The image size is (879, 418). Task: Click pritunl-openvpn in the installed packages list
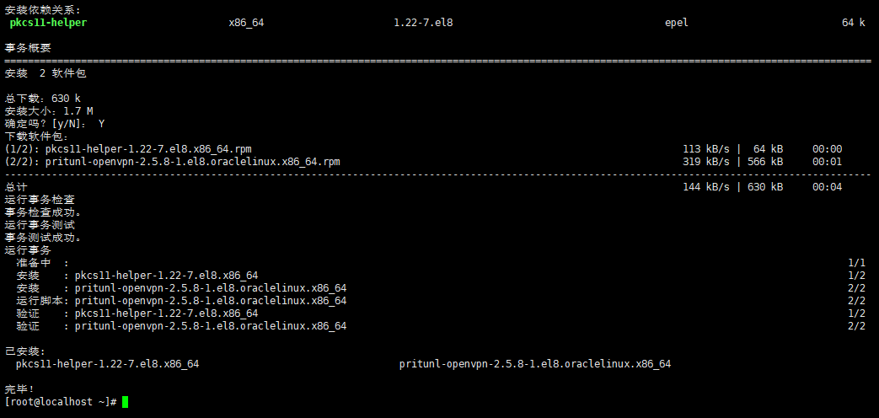pos(535,364)
